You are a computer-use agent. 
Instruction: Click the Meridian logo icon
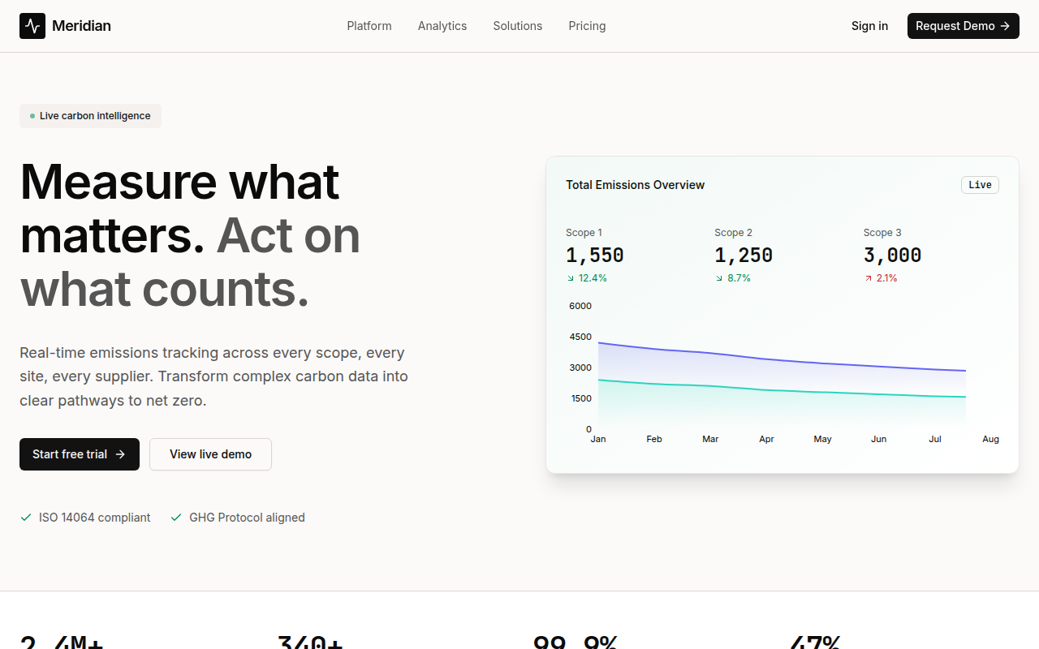pos(32,25)
